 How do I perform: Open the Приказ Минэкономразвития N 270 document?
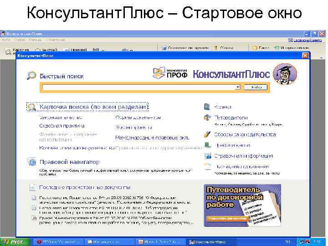pyautogui.click(x=116, y=220)
